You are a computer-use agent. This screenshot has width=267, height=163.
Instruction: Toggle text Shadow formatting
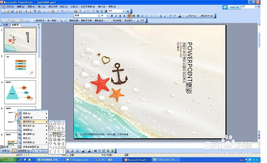124,16
